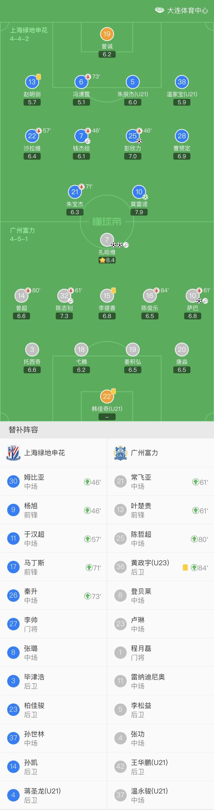Tap goalkeeper 韩佳奇 number 22 badge

[107, 397]
